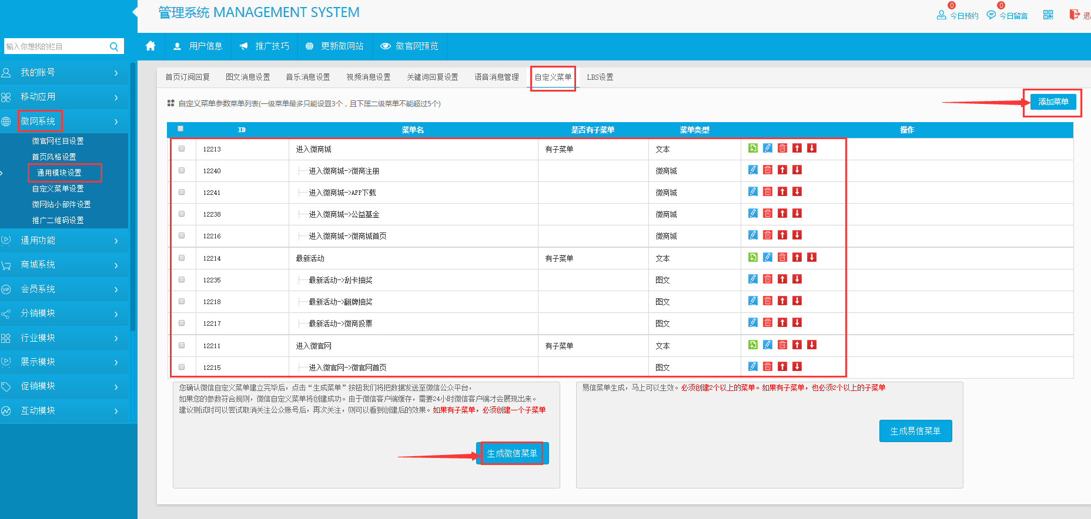Edit row 12215 微官网首页

753,366
